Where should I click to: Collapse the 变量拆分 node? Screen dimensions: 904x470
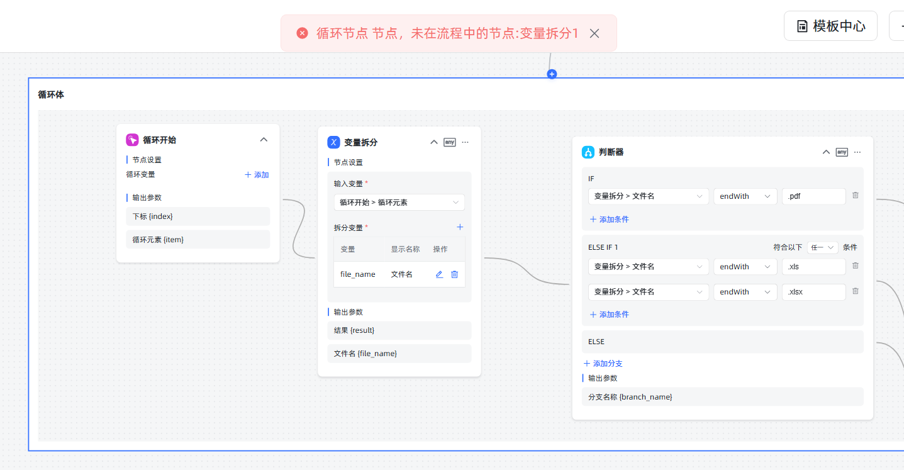click(433, 142)
